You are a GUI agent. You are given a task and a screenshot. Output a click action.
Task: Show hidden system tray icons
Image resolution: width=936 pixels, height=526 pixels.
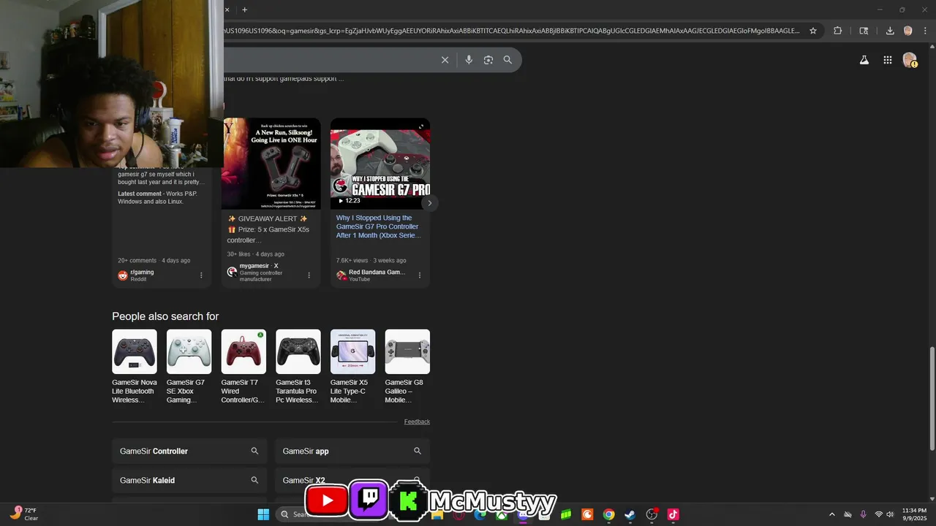pyautogui.click(x=831, y=514)
